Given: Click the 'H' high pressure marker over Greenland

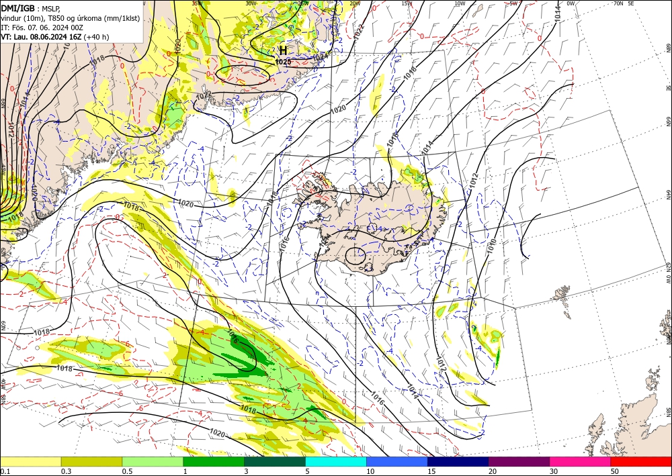Looking at the screenshot, I should 284,50.
